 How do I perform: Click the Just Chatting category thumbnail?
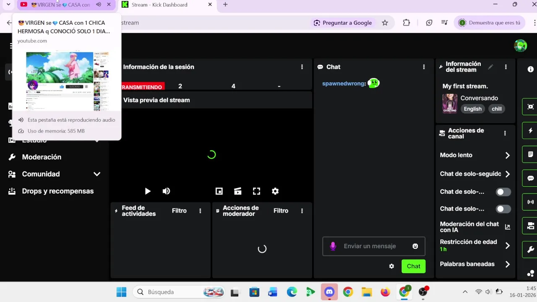pyautogui.click(x=449, y=104)
